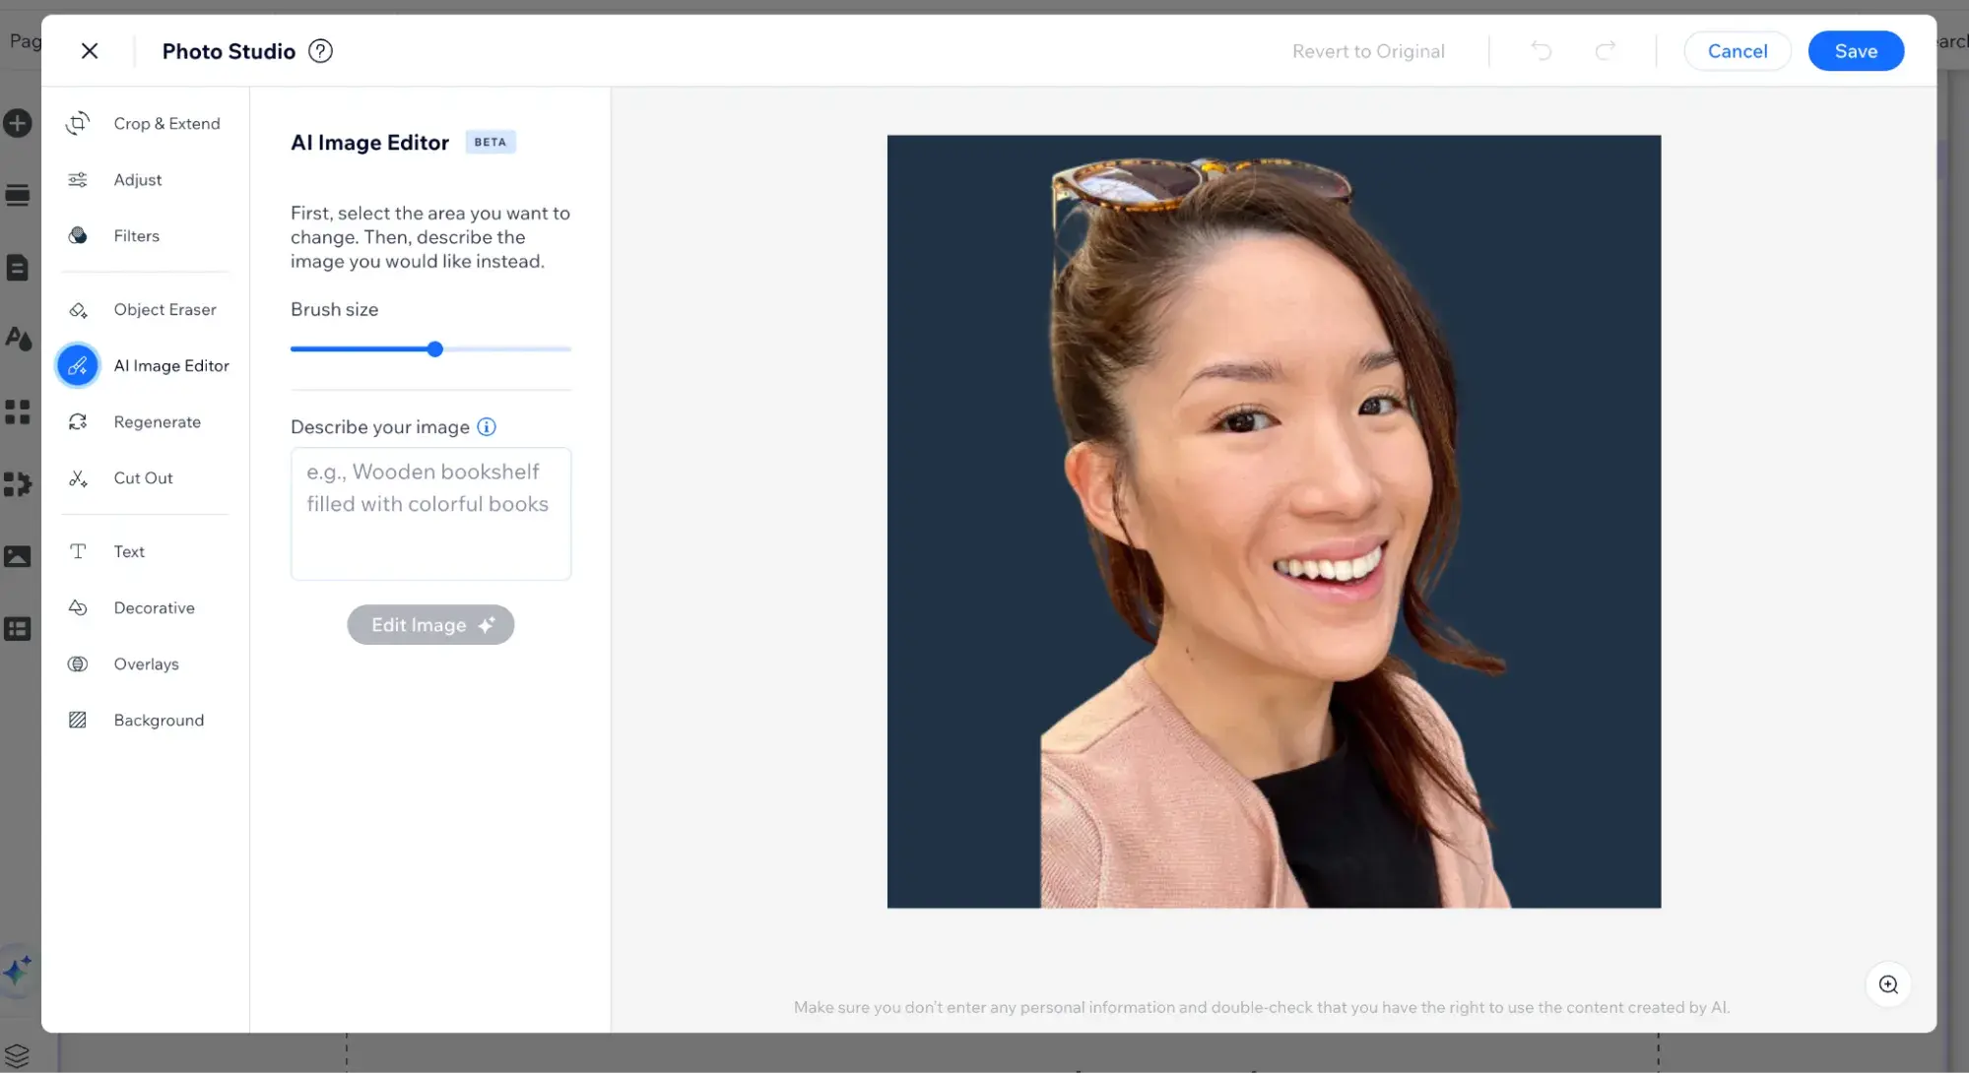Select the Background menu item
The height and width of the screenshot is (1074, 1969).
pyautogui.click(x=158, y=720)
